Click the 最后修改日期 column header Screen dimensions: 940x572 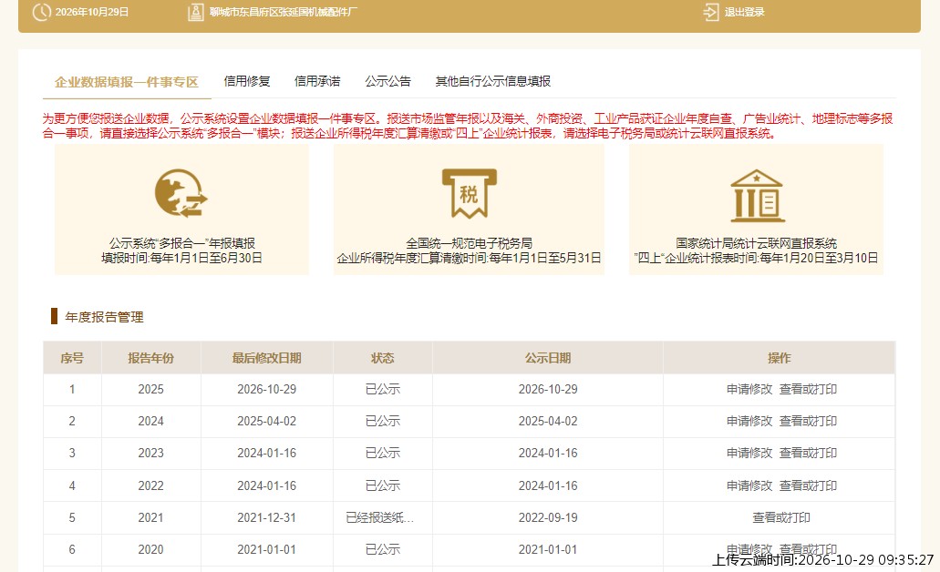click(267, 358)
